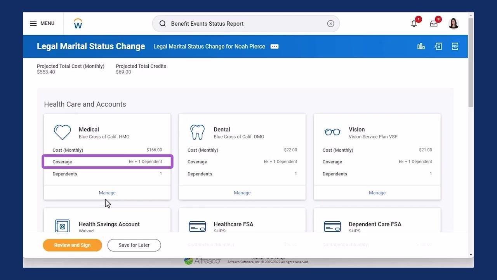497x280 pixels.
Task: View chart icon in header
Action: (421, 46)
